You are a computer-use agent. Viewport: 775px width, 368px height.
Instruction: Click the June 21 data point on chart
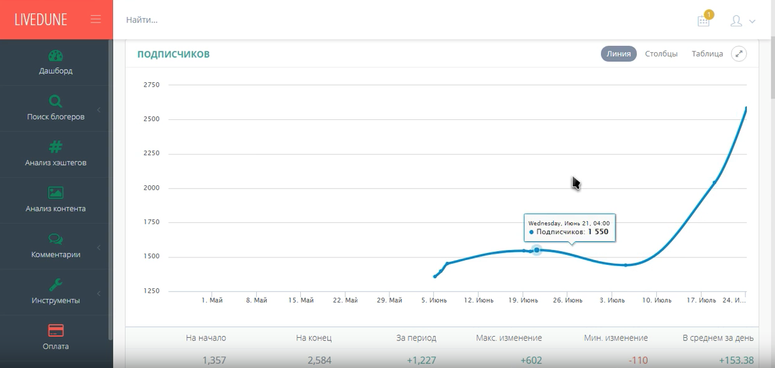(x=536, y=250)
